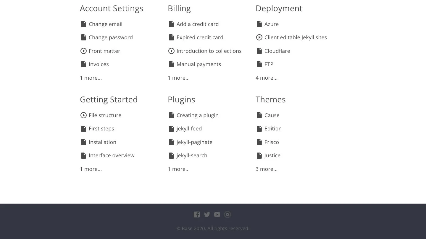Open the Change email article
426x239 pixels.
[106, 24]
